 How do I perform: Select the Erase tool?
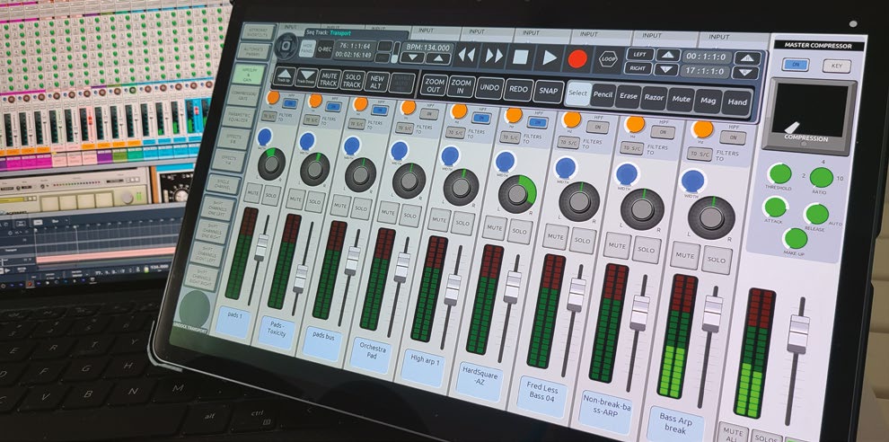(x=628, y=96)
